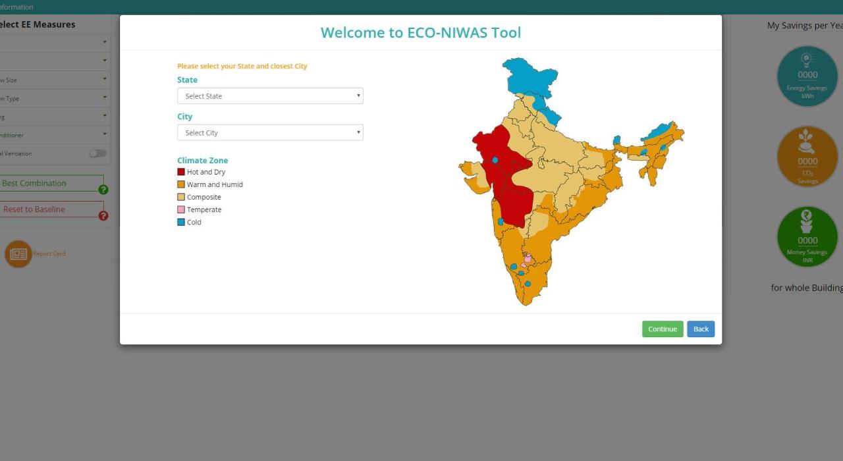This screenshot has width=843, height=461.
Task: Open the Report Card icon
Action: pos(18,254)
